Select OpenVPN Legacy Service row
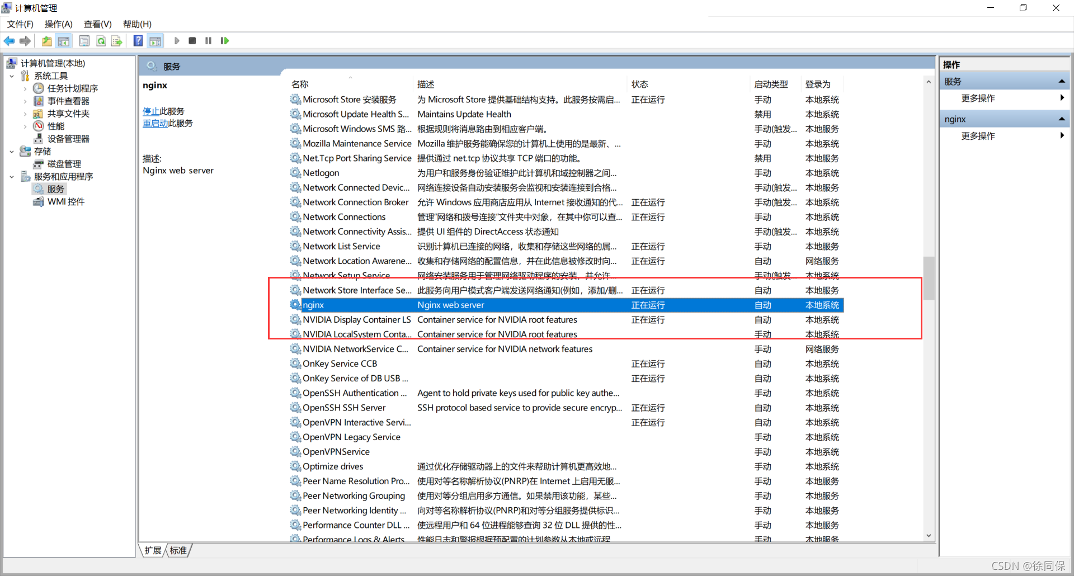The height and width of the screenshot is (576, 1074). pyautogui.click(x=566, y=437)
